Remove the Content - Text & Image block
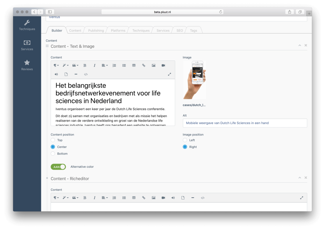Screen dimensions: 325x230 (x=306, y=45)
